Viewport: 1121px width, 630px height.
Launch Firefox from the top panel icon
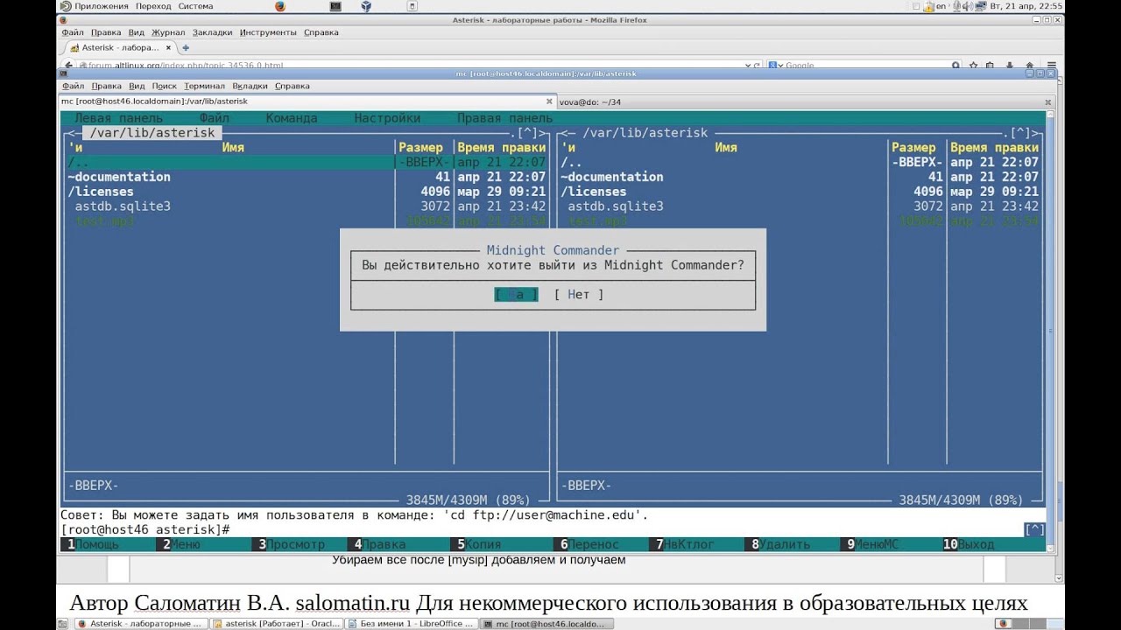[280, 5]
